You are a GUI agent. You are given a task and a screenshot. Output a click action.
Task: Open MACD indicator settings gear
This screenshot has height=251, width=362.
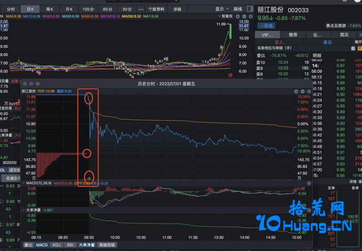tap(309, 183)
